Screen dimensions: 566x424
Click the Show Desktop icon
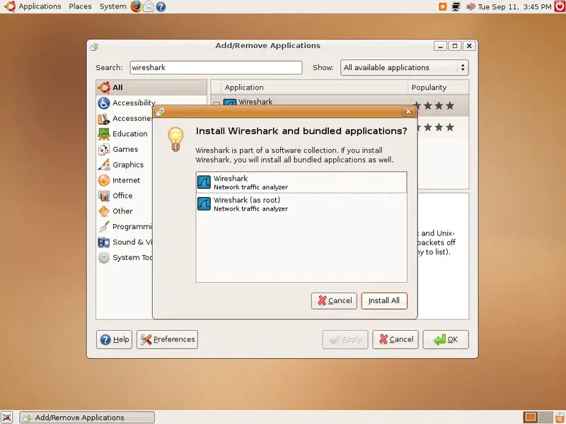click(6, 417)
